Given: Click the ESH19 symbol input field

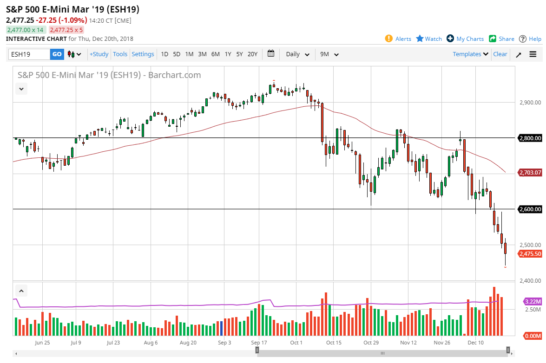Looking at the screenshot, I should pyautogui.click(x=29, y=54).
